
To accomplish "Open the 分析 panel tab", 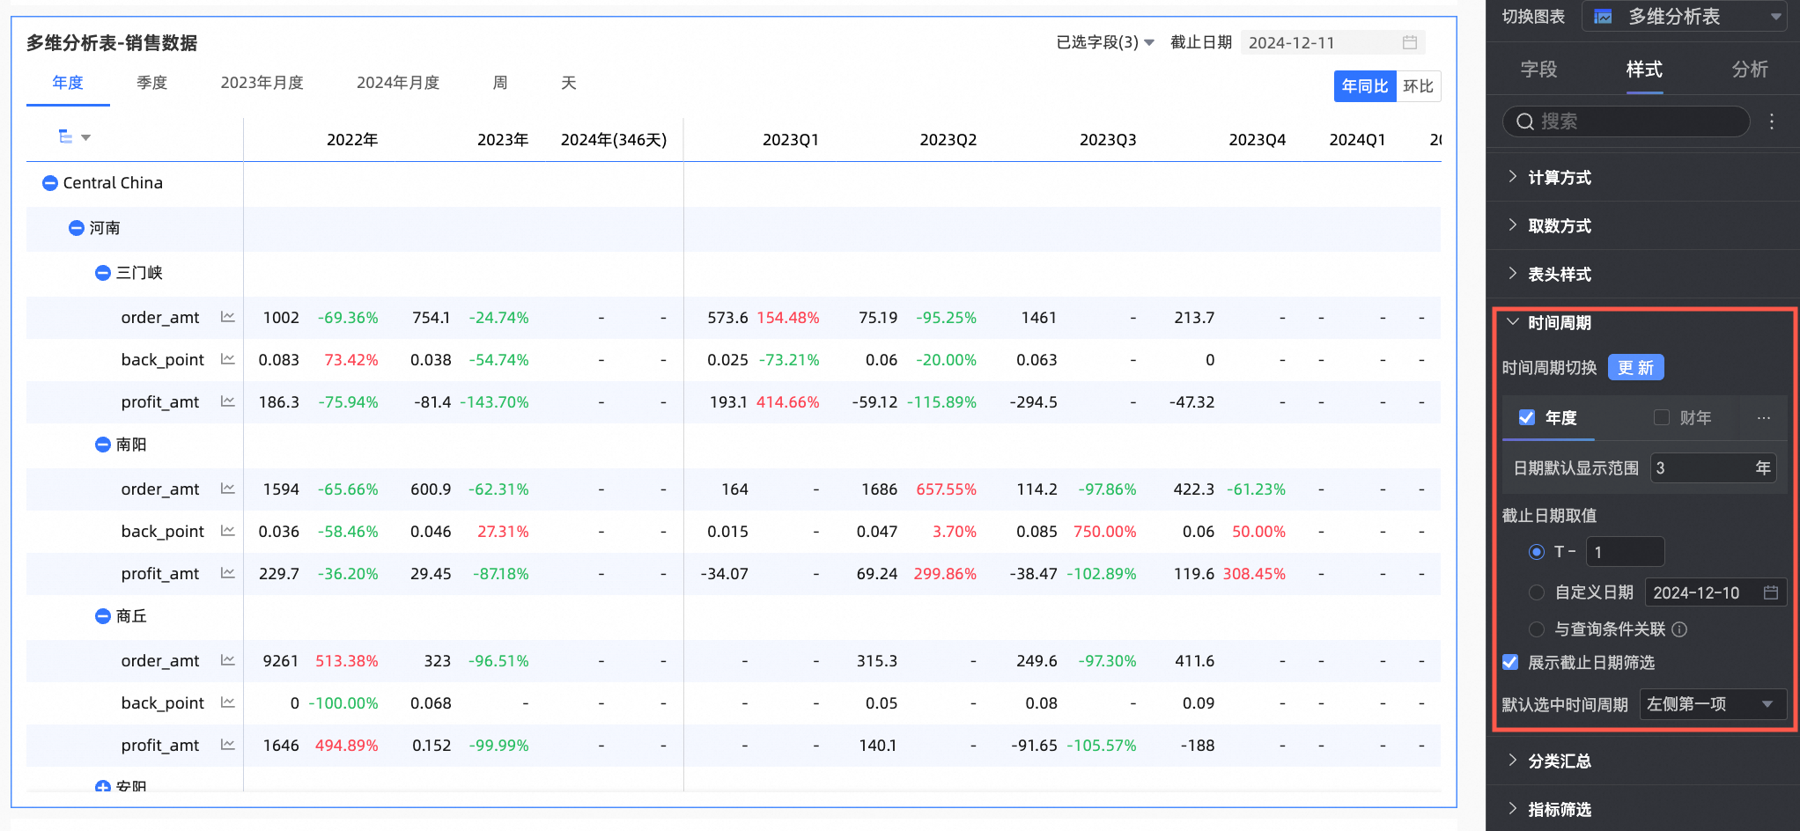I will click(1750, 70).
